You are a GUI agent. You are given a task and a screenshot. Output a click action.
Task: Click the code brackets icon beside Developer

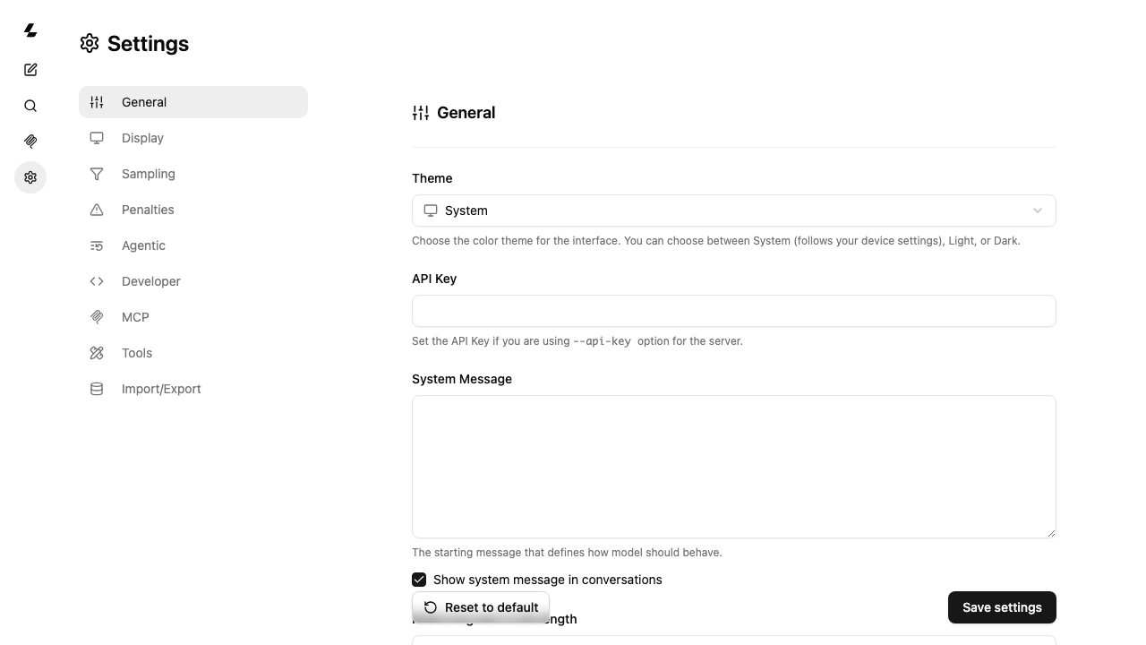(x=97, y=281)
